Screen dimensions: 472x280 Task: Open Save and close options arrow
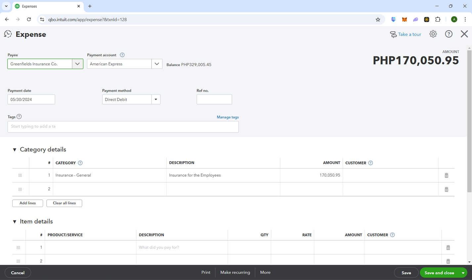463,273
